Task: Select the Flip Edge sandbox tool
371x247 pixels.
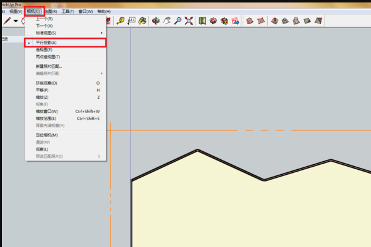Action: click(x=318, y=21)
